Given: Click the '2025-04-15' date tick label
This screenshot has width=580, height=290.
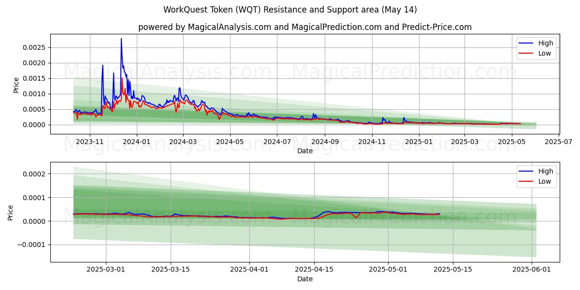Looking at the screenshot, I should click(314, 270).
